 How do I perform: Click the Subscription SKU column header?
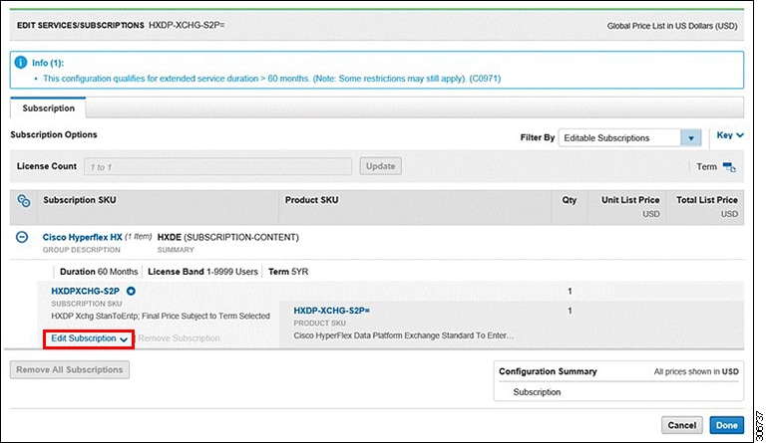(x=80, y=200)
